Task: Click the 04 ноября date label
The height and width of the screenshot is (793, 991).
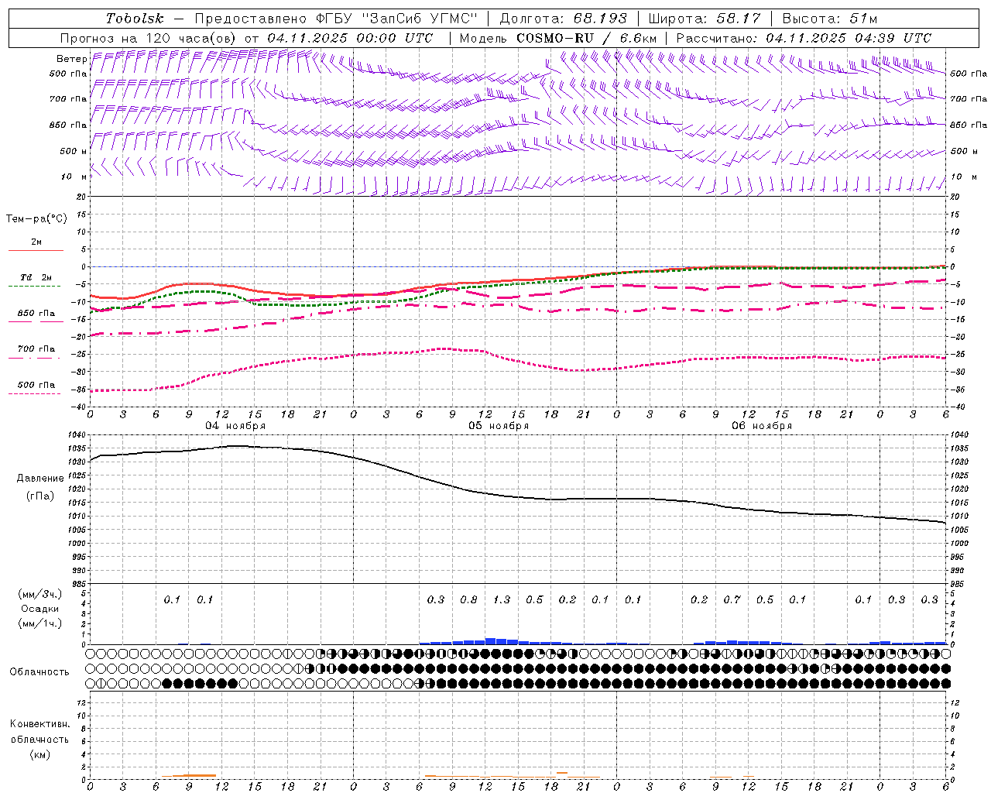Action: 235,426
